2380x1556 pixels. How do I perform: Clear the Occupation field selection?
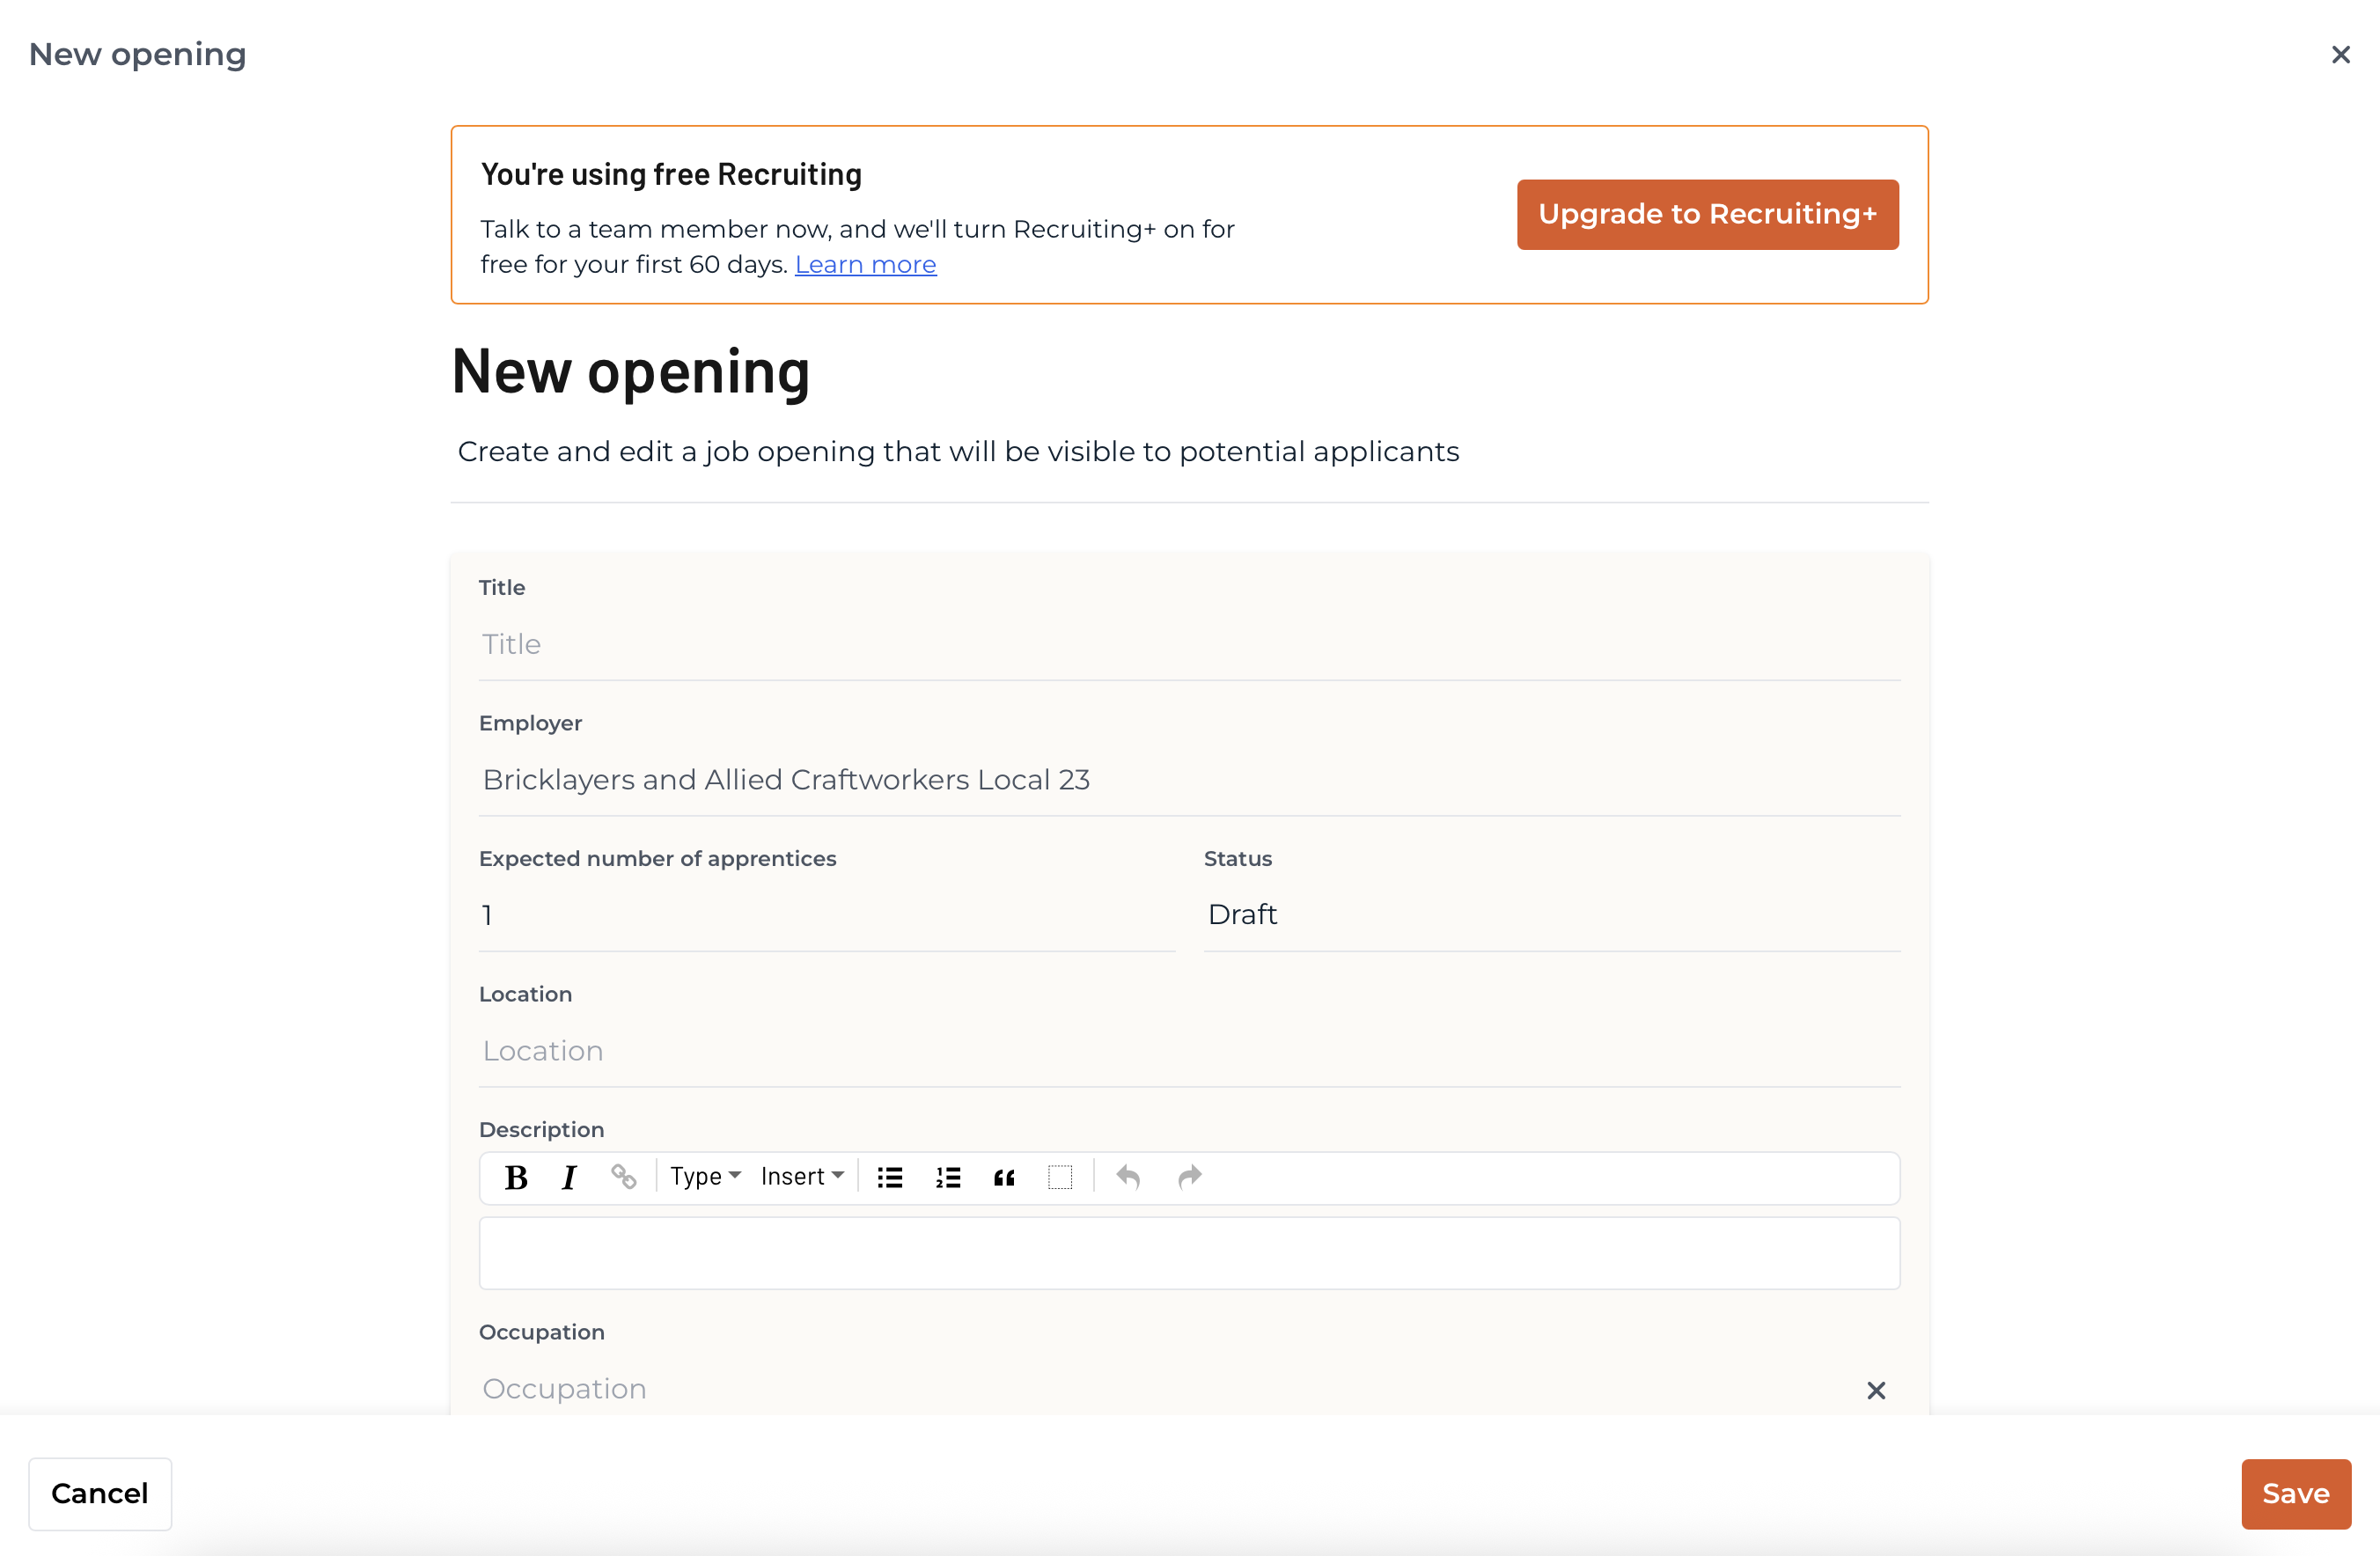(1876, 1390)
